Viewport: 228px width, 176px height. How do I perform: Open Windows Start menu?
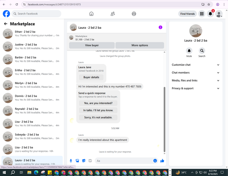tap(4, 172)
